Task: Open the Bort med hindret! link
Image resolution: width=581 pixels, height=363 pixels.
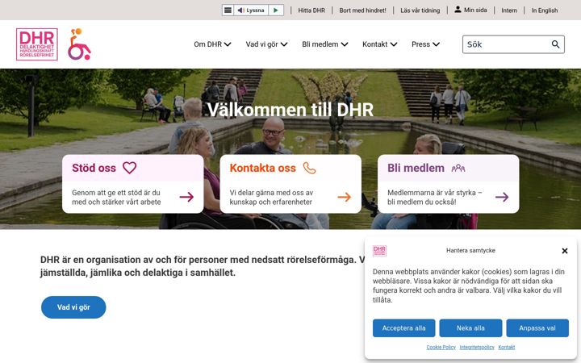Action: point(362,10)
